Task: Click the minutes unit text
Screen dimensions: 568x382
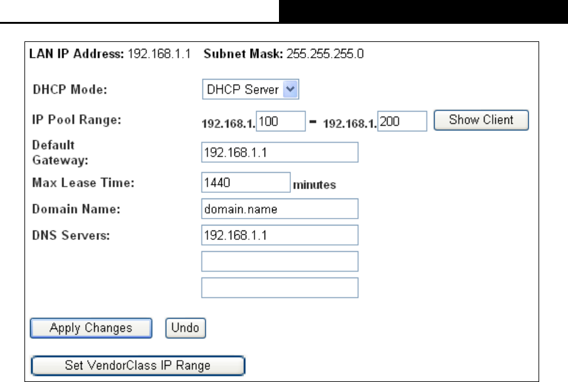Action: [315, 185]
